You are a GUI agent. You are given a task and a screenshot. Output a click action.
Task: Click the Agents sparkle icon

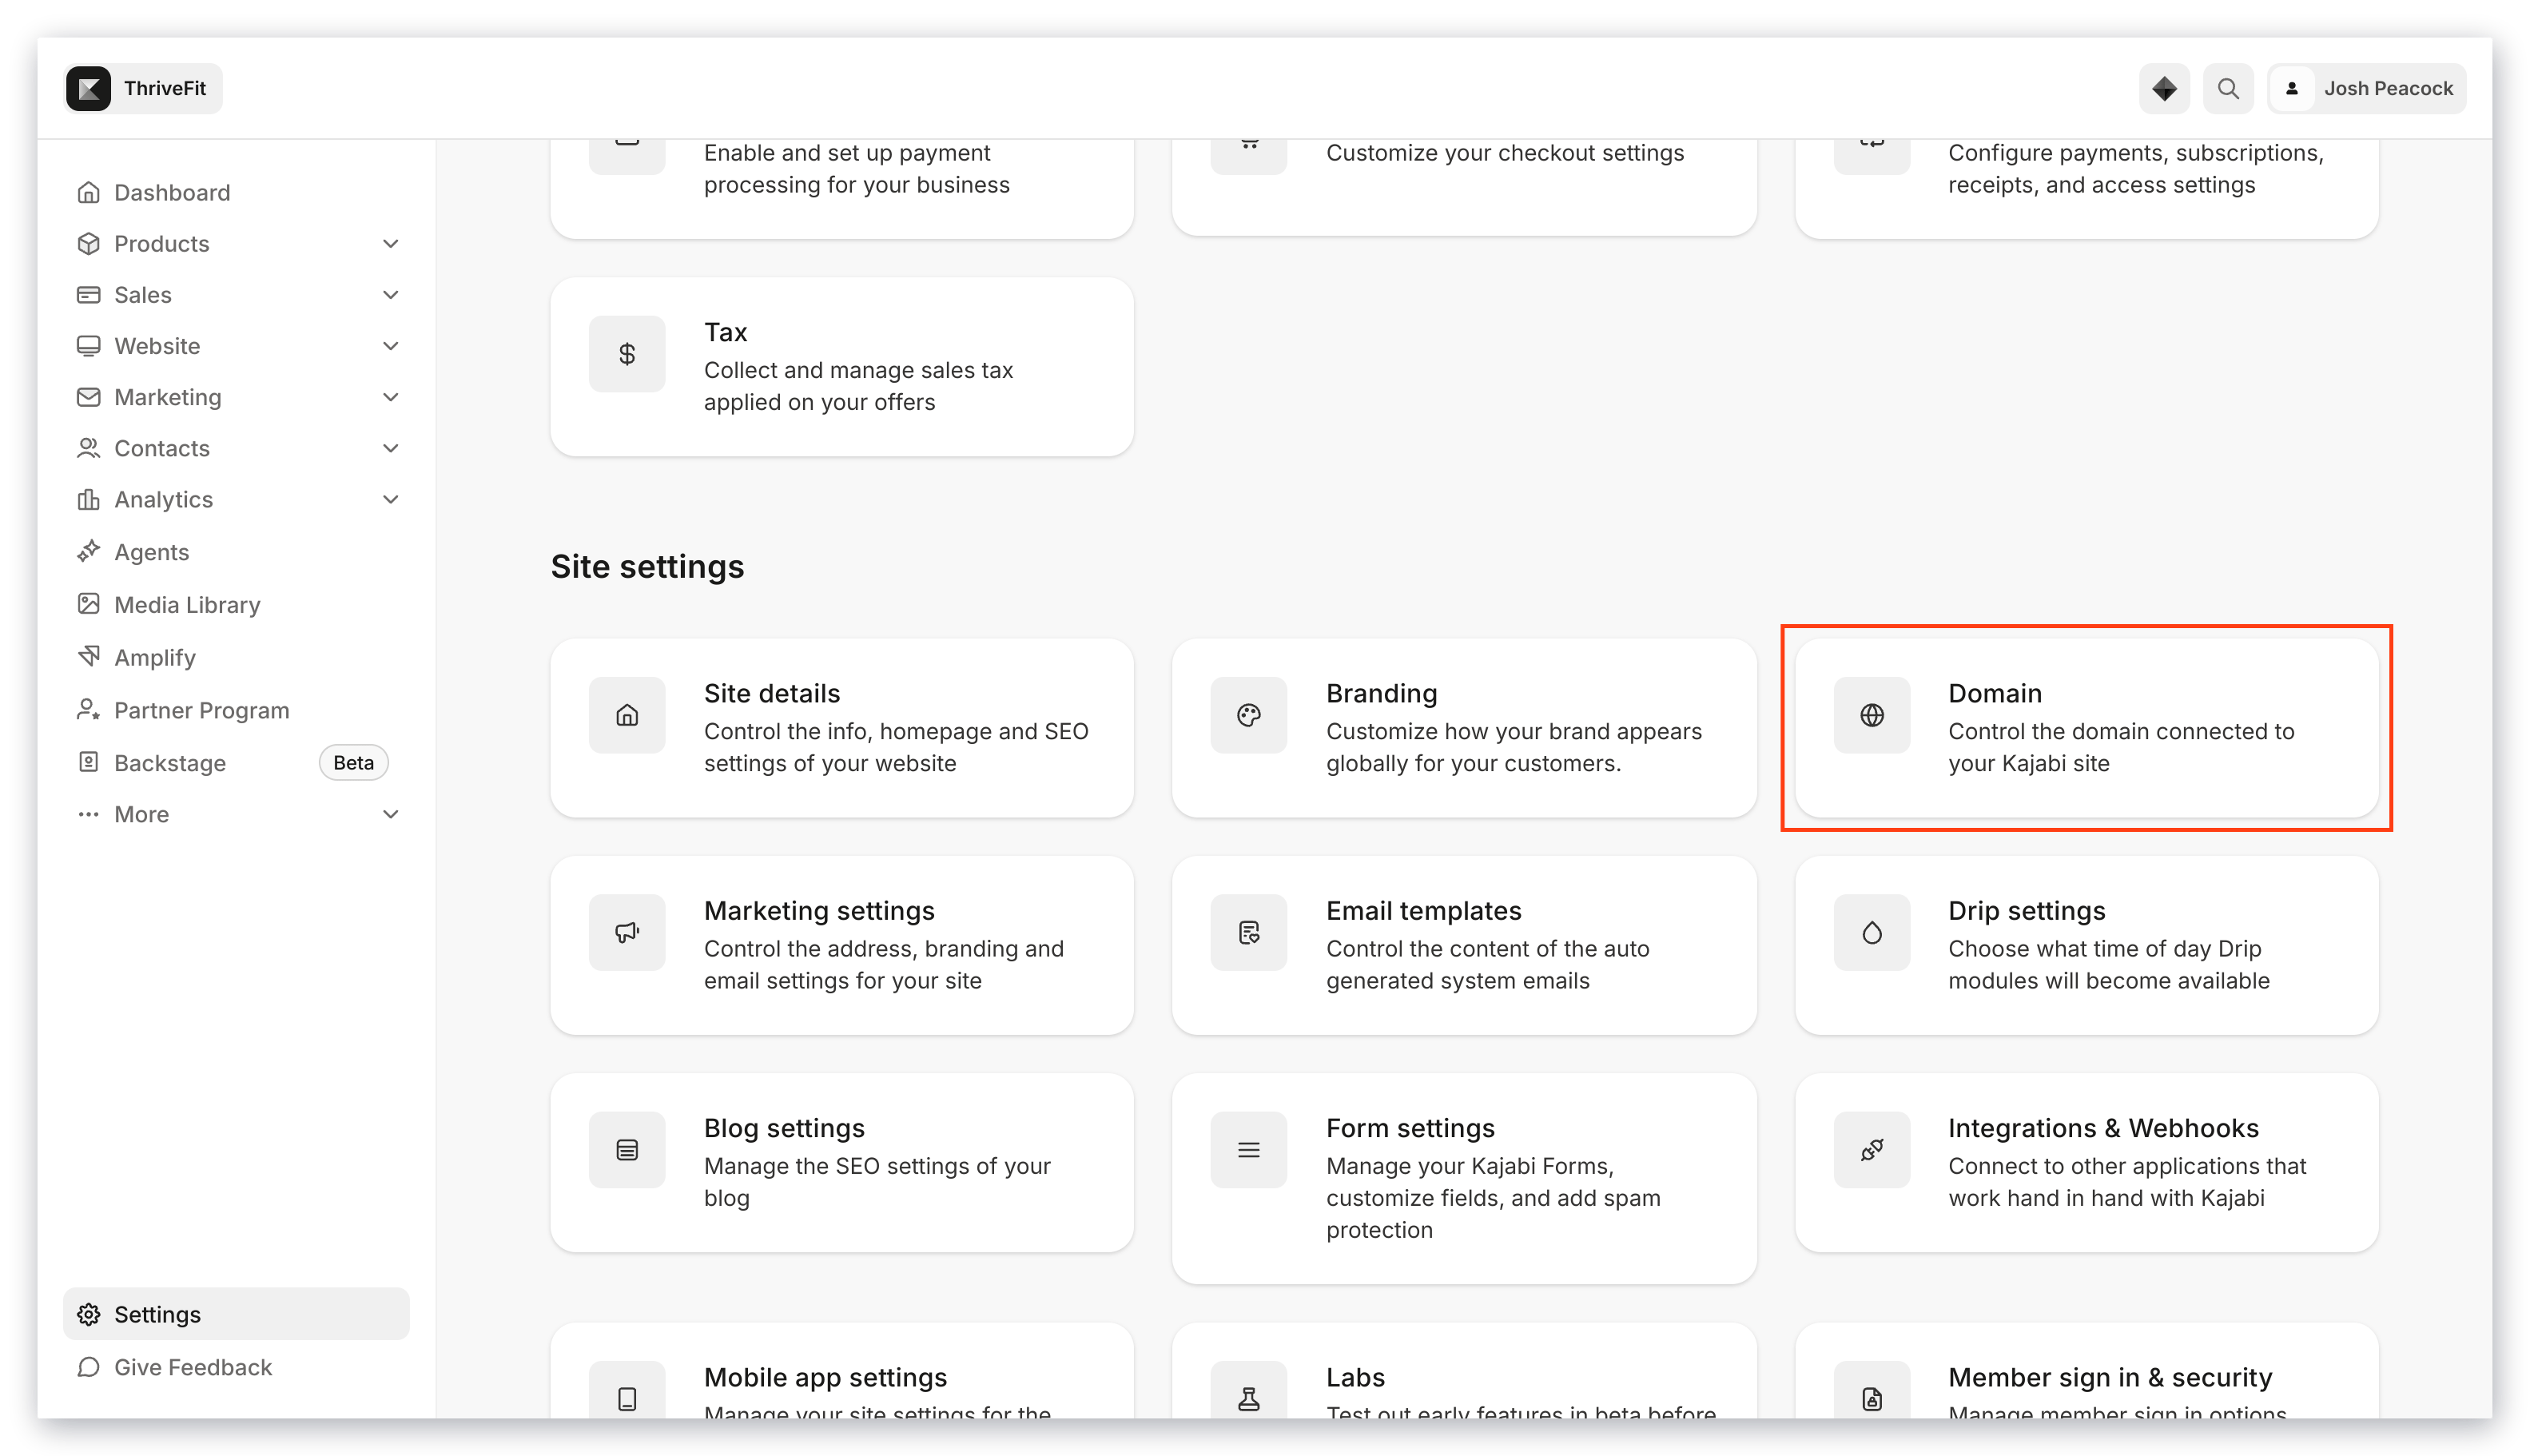click(x=88, y=551)
